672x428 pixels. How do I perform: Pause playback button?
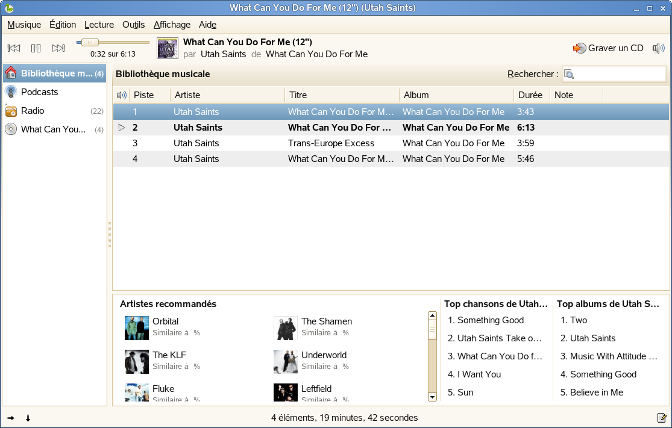[x=36, y=48]
